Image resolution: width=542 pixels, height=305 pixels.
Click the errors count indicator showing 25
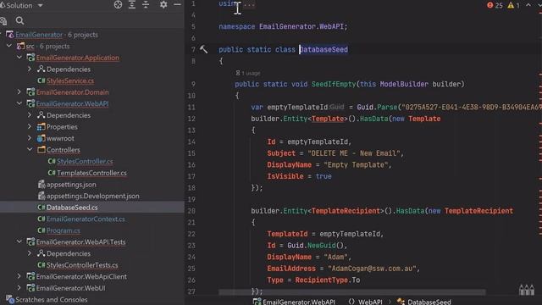coord(495,5)
